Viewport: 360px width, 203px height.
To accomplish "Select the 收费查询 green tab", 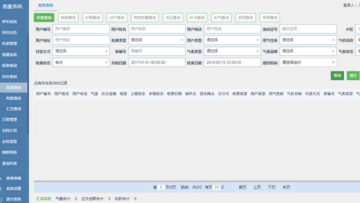I will tap(44, 17).
